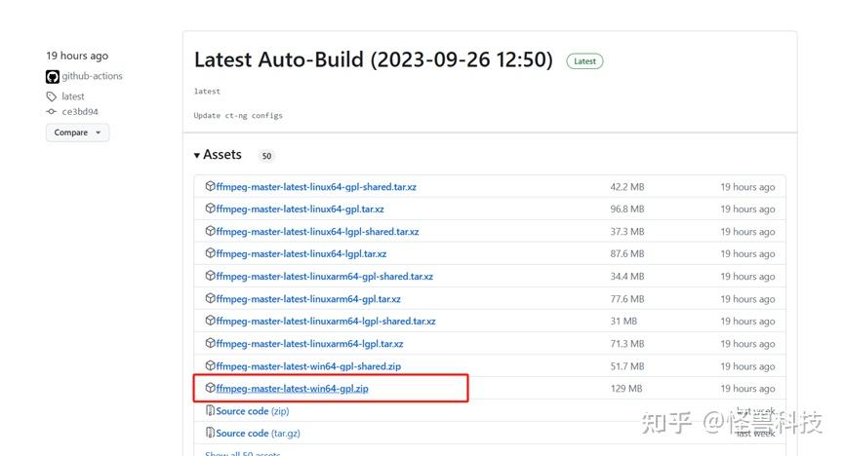This screenshot has width=844, height=456.
Task: Download ffmpeg-master-latest-linux64-gpl.tar.xz
Action: point(300,209)
